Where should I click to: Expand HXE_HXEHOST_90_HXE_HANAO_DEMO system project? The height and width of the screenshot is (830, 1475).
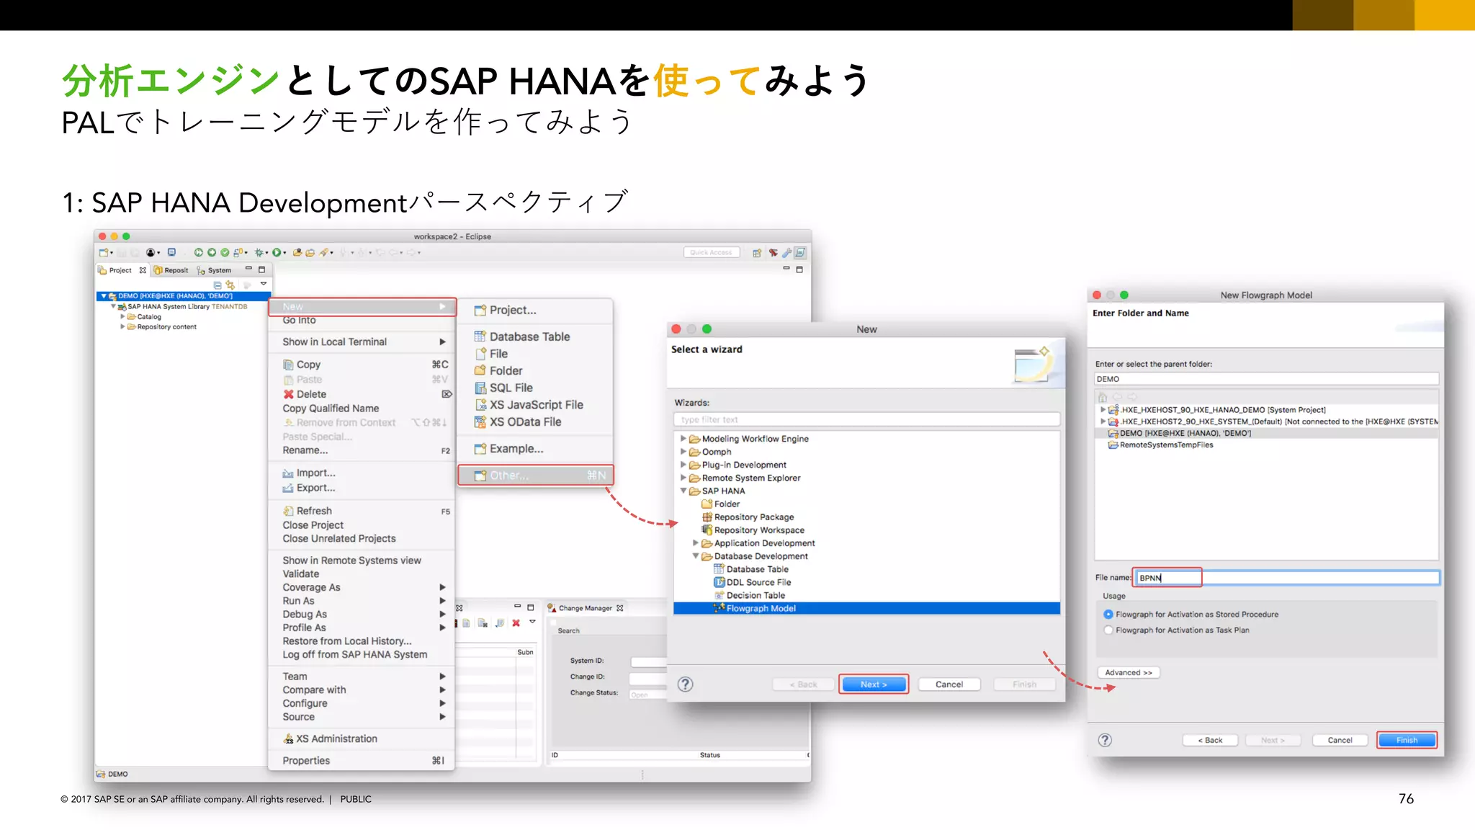pyautogui.click(x=1102, y=409)
